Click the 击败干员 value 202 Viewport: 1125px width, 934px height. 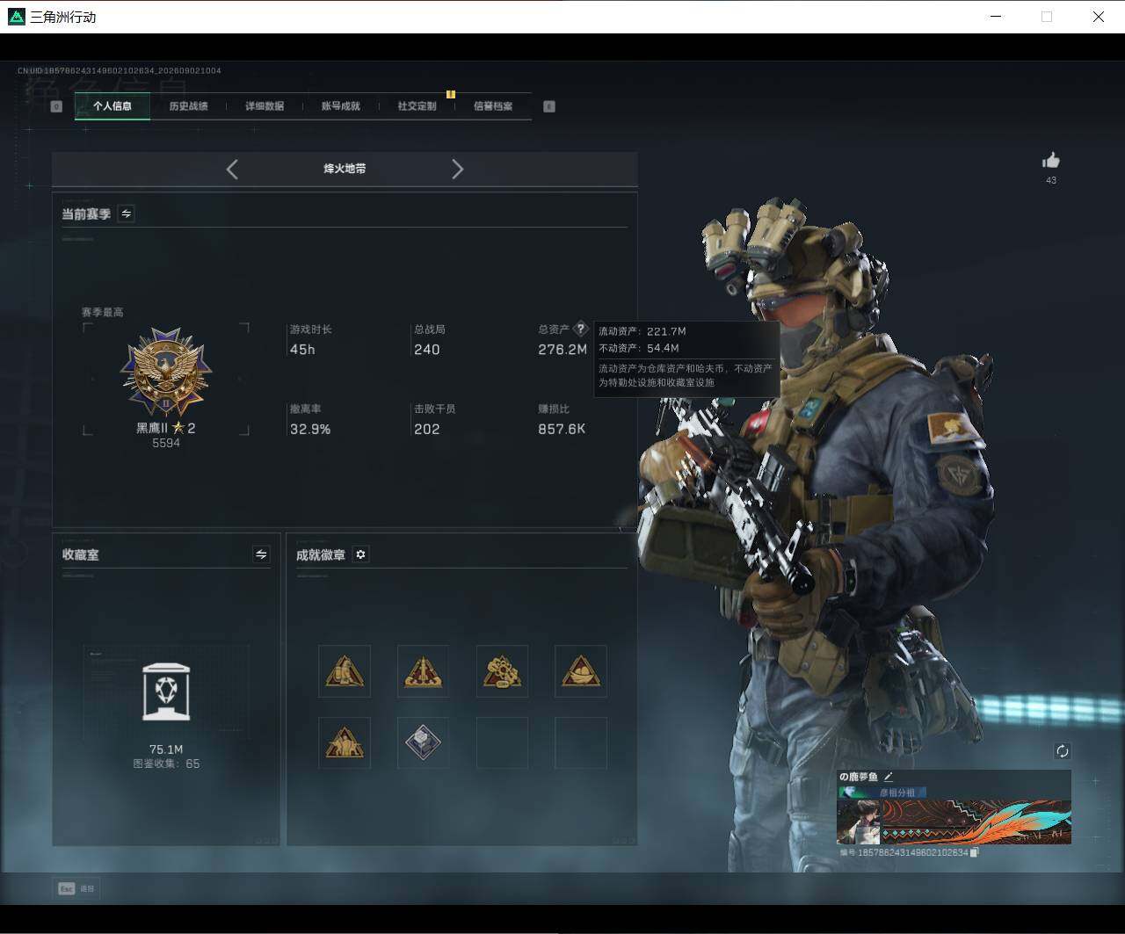click(x=427, y=430)
